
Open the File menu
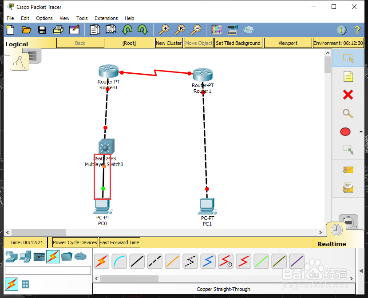tap(10, 18)
